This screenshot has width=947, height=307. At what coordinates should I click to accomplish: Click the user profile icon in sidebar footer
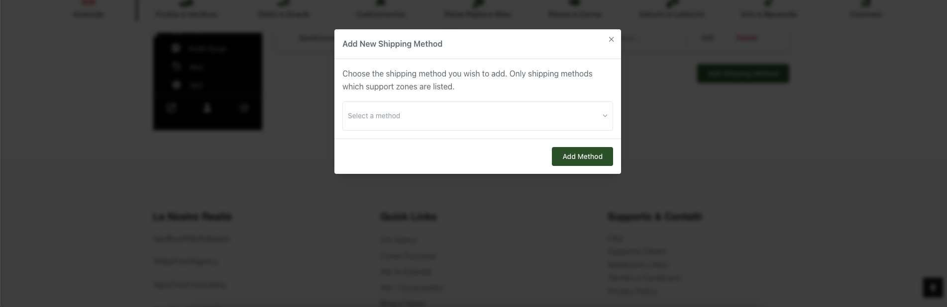208,108
